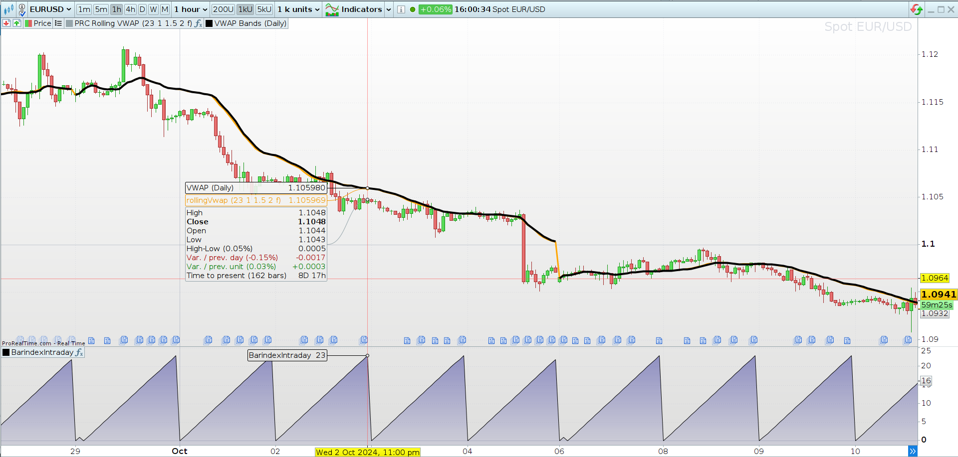This screenshot has height=457, width=958.
Task: Expand the arrow next to Indicators
Action: click(389, 9)
